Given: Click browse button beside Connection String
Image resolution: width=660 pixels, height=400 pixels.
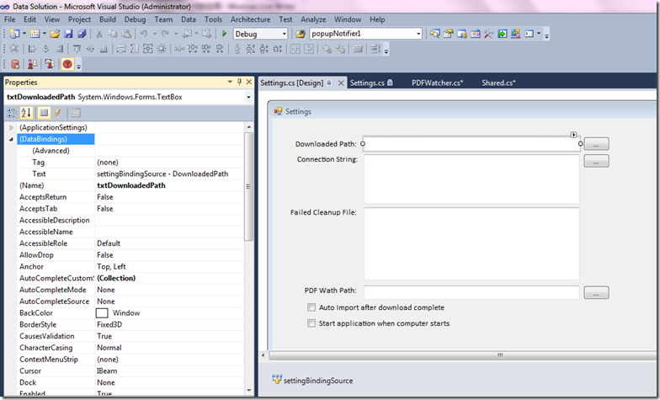Looking at the screenshot, I should pos(596,161).
